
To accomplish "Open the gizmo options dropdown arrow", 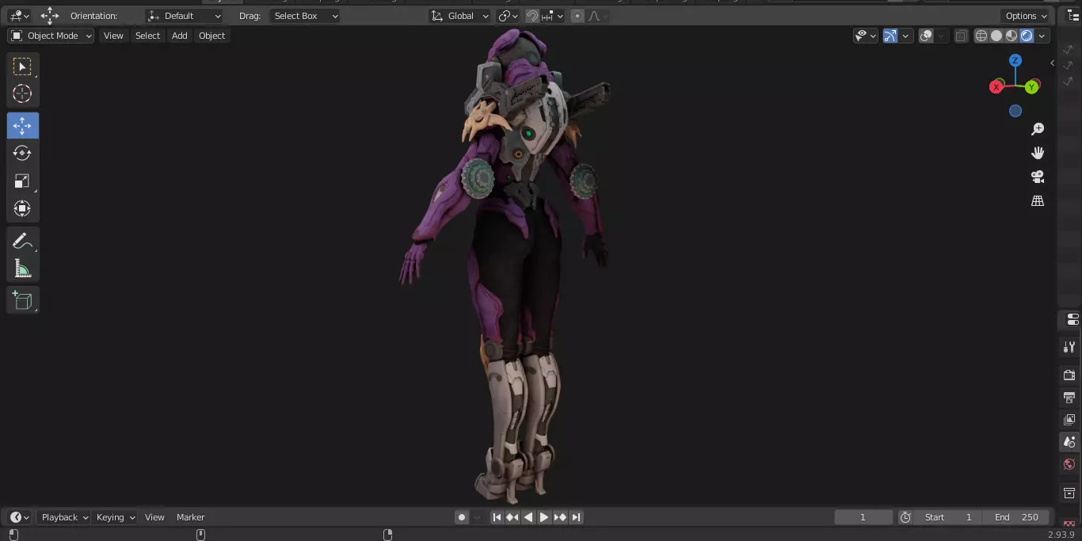I will tap(905, 36).
